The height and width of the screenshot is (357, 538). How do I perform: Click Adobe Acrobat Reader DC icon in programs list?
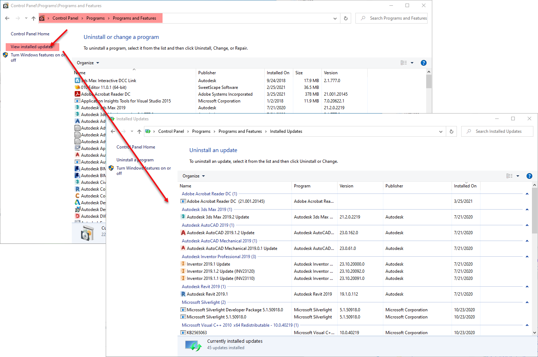77,94
